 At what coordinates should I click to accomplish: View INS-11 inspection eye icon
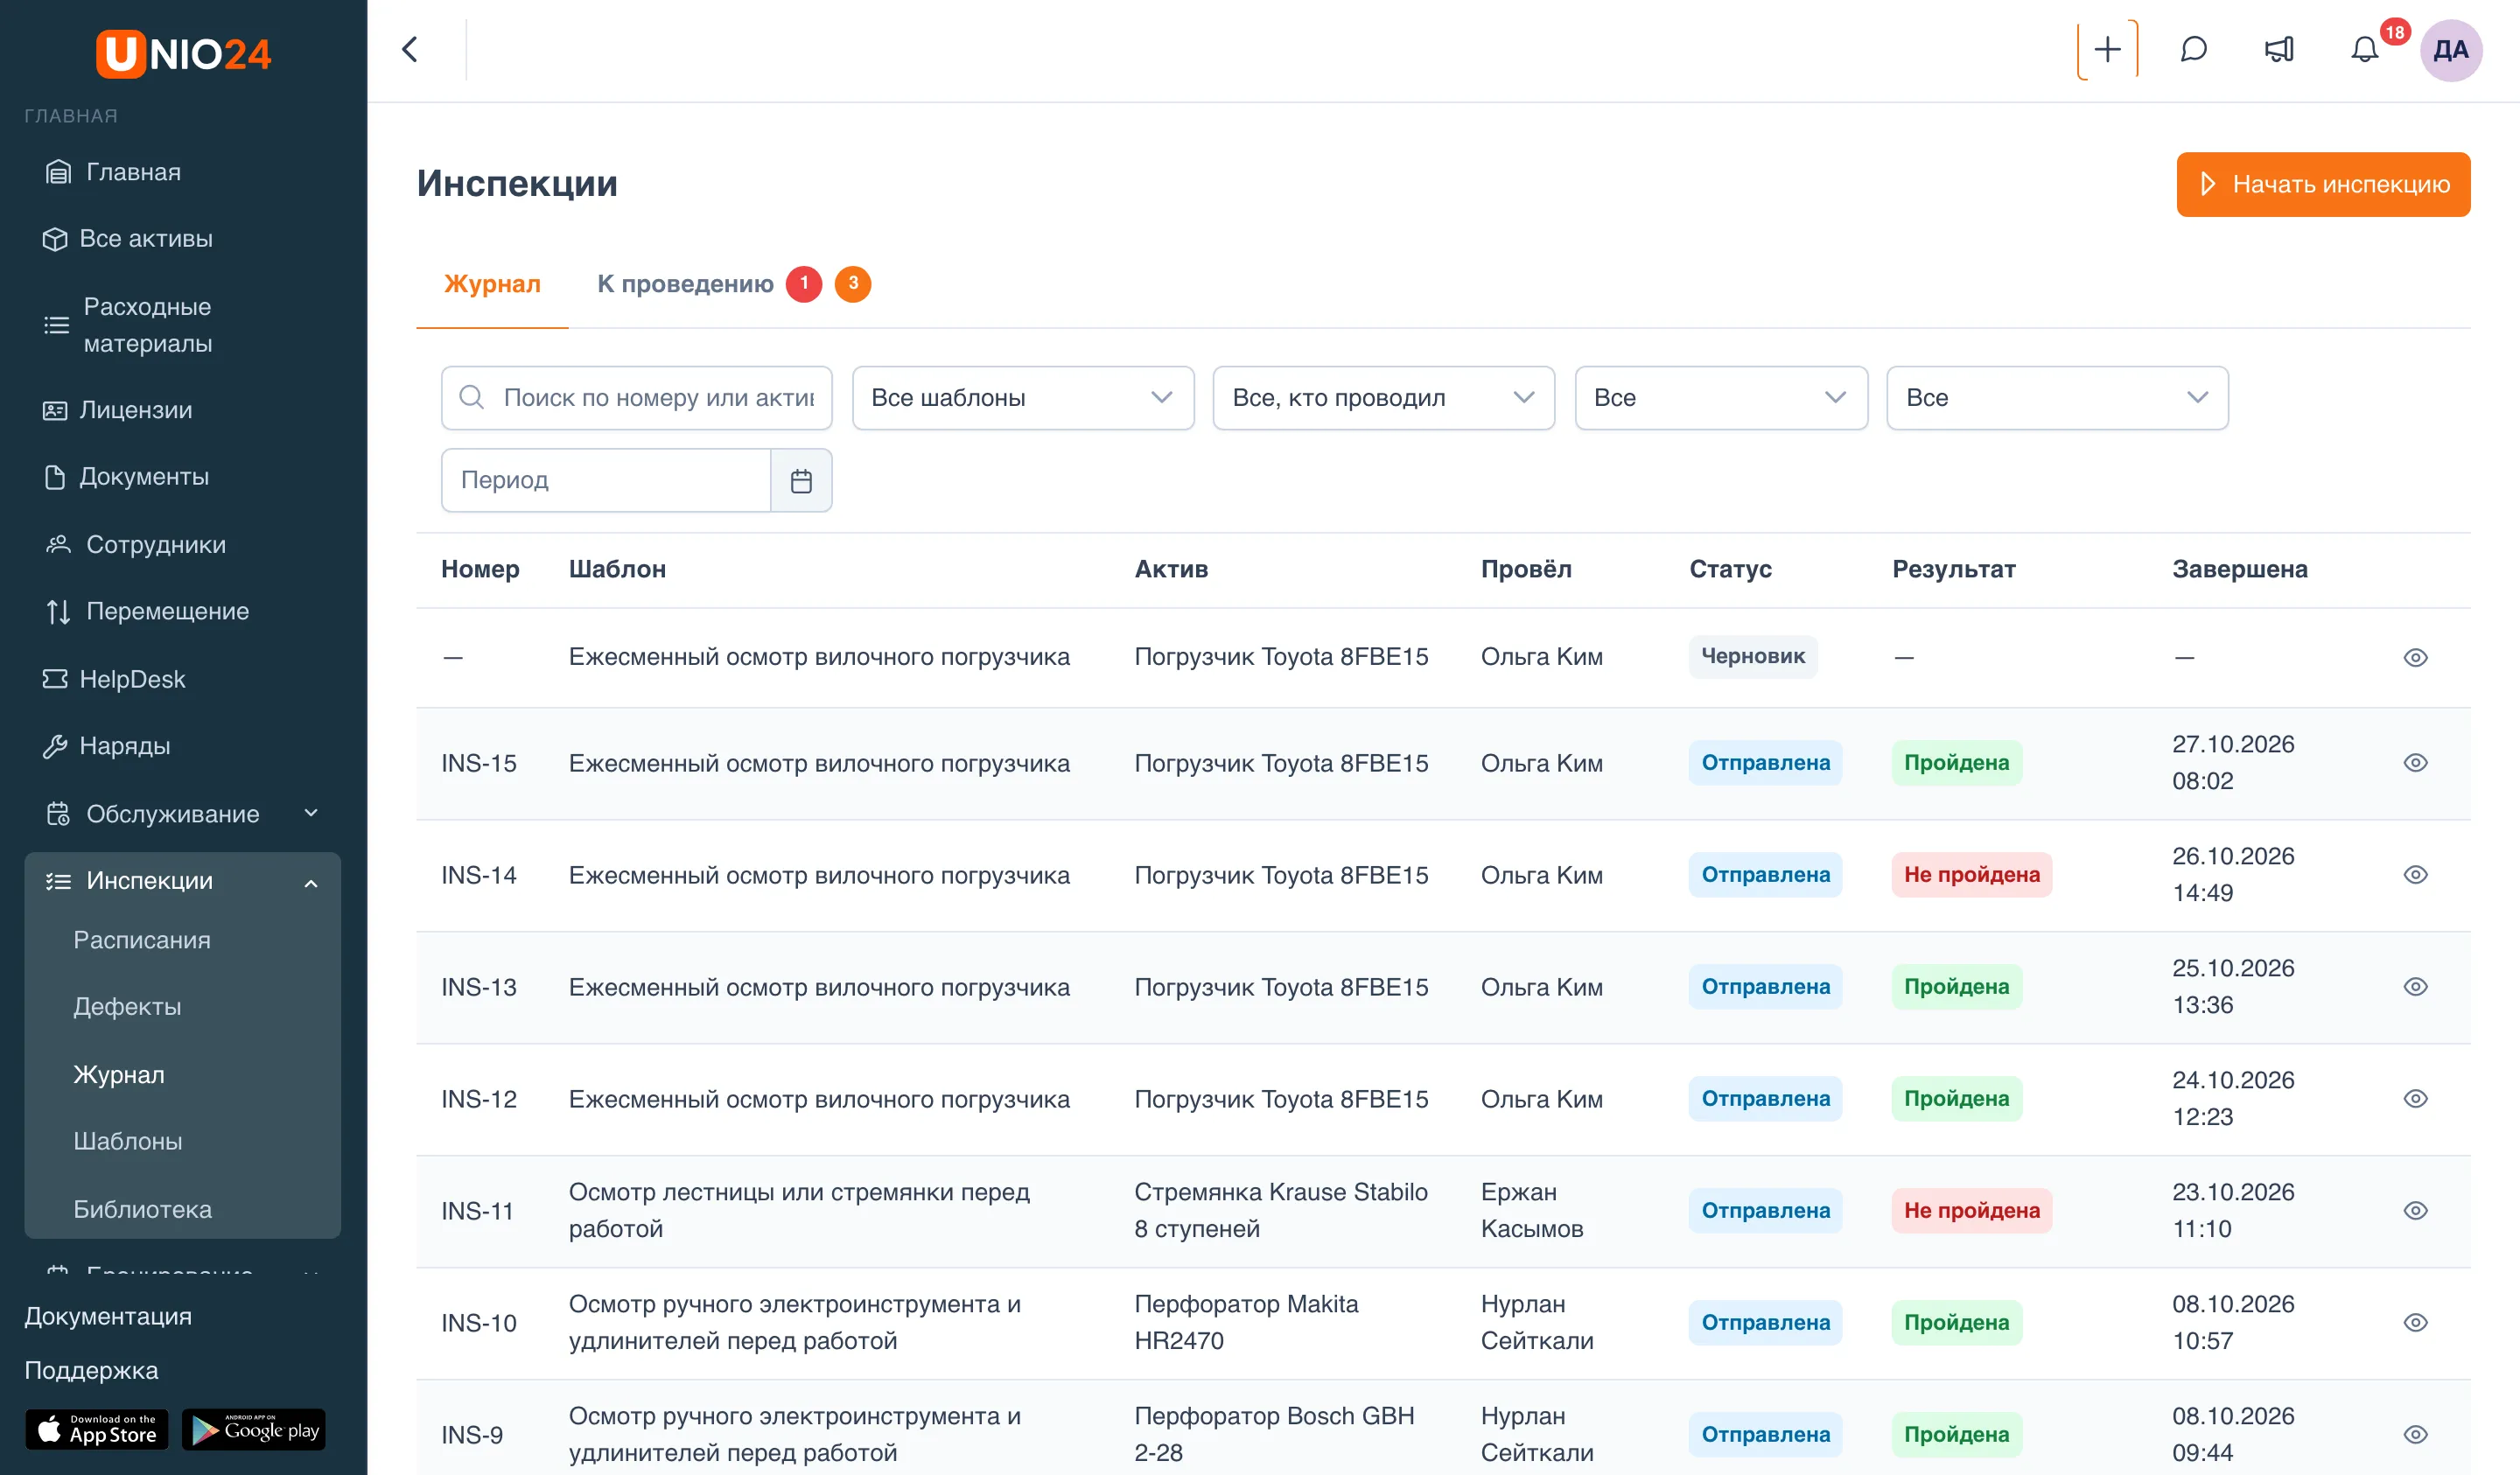click(x=2415, y=1211)
